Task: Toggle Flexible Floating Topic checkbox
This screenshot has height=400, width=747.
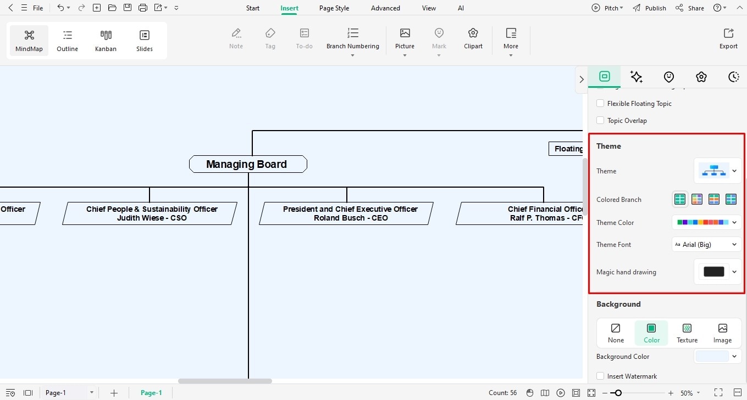Action: (x=600, y=103)
